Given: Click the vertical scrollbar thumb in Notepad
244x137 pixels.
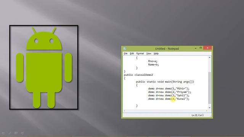Looking at the screenshot, I should 210,88.
